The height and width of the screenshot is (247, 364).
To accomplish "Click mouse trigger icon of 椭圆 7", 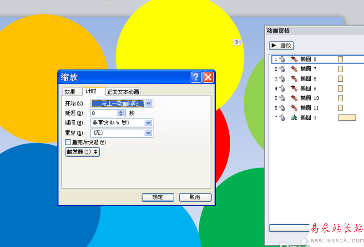I will (x=282, y=69).
